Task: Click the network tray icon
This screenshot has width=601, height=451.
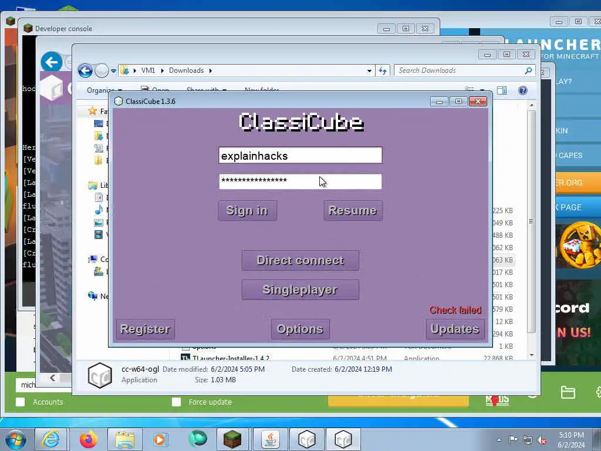Action: tap(528, 440)
